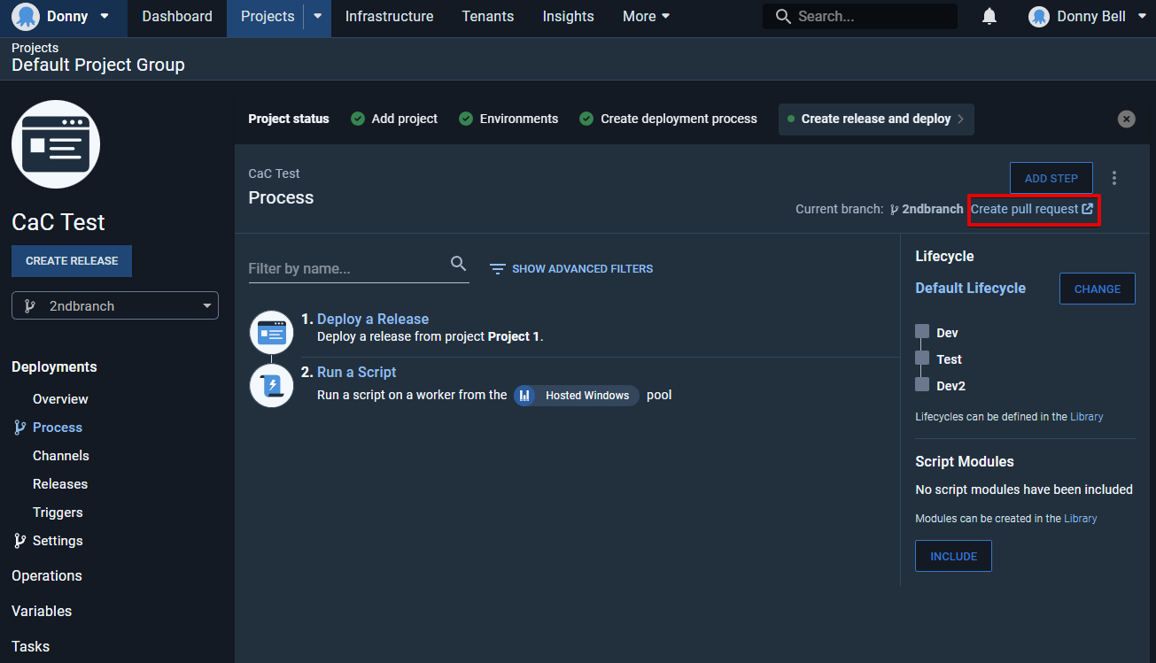
Task: Check the Test lifecycle checkbox
Action: tap(922, 358)
